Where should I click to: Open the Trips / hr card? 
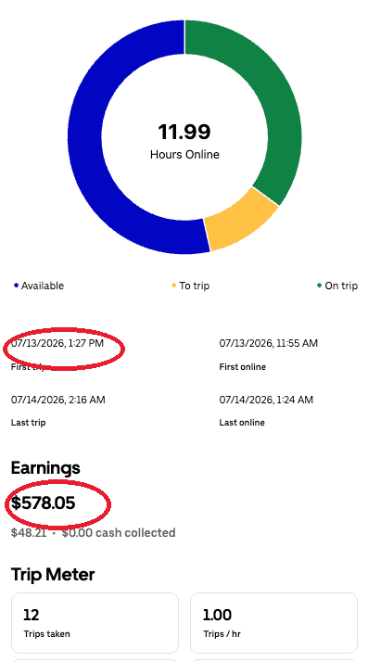(x=273, y=623)
